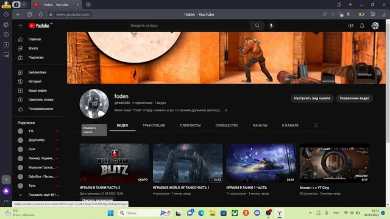Reload the page with refresh icon
The image size is (390, 219).
point(41,15)
